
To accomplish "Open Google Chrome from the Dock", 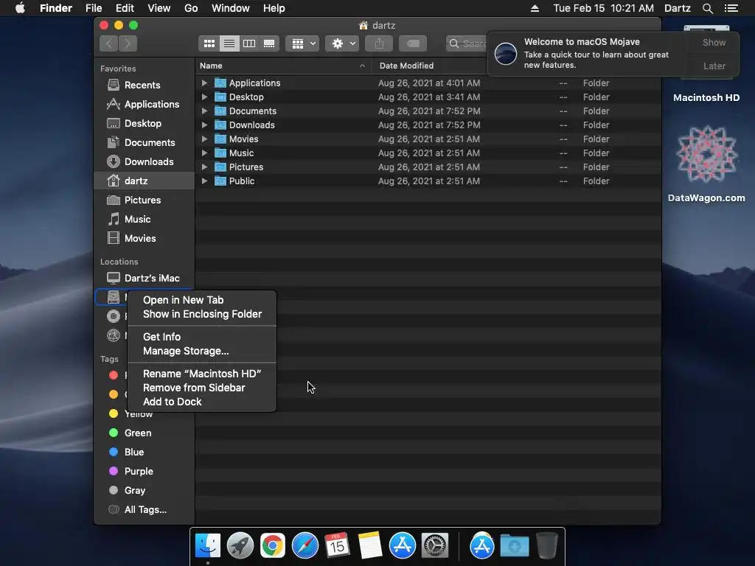I will [273, 546].
